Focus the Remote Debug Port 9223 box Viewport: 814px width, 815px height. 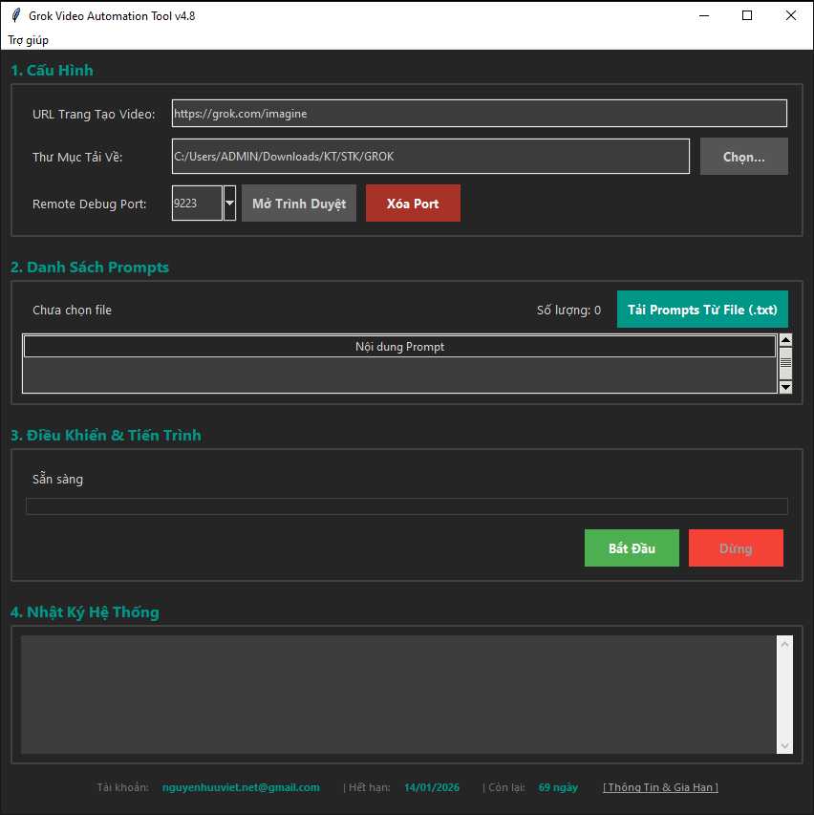click(x=197, y=204)
